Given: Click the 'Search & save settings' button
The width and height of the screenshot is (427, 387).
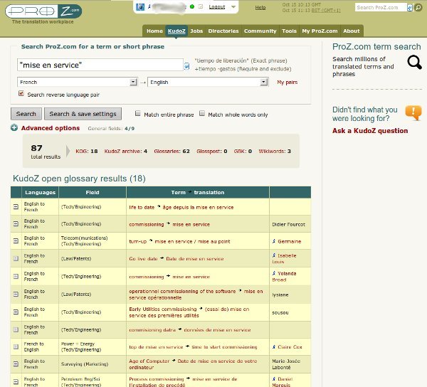Looking at the screenshot, I should click(x=83, y=114).
